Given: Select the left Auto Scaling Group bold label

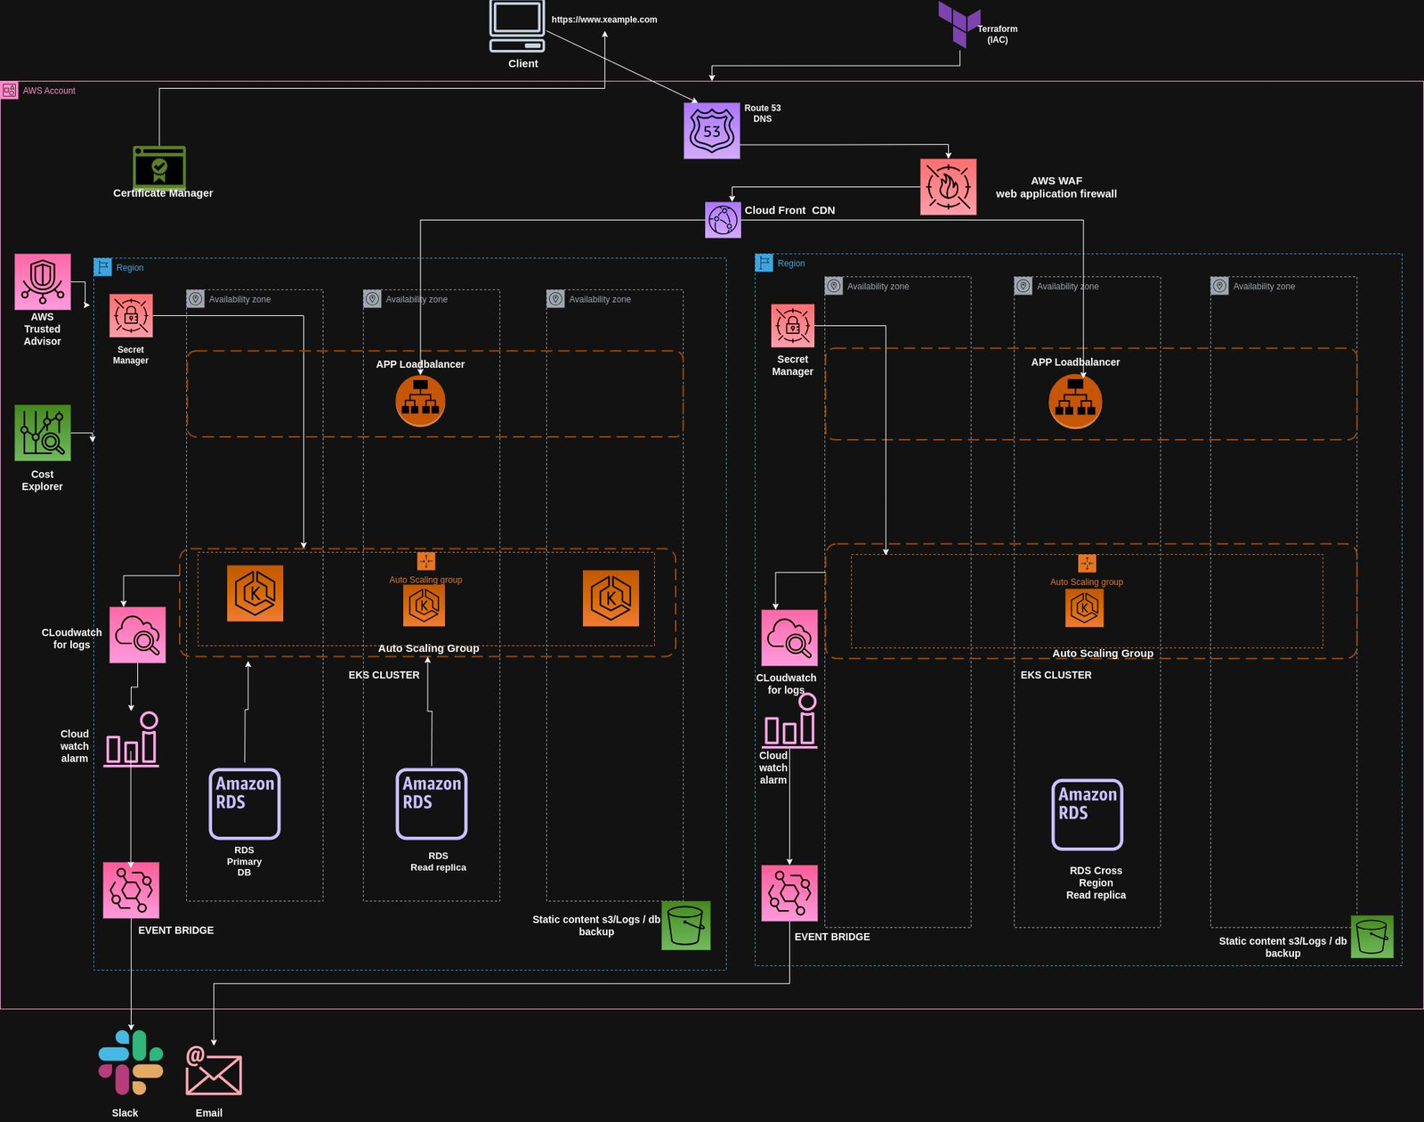Looking at the screenshot, I should click(429, 648).
